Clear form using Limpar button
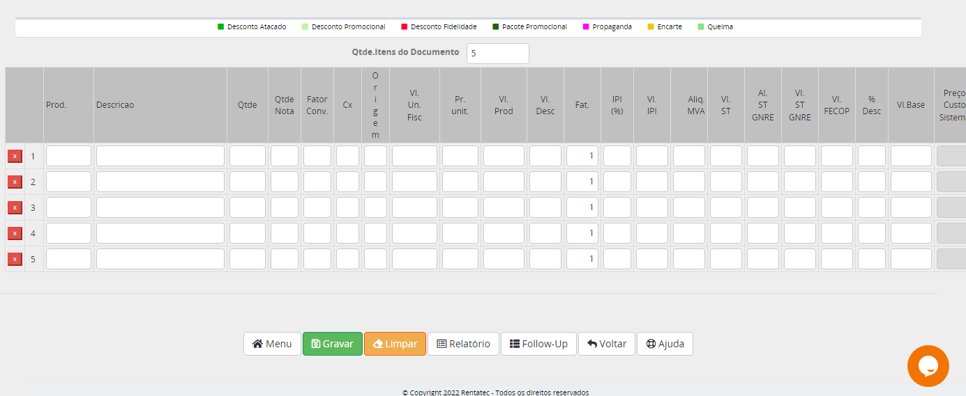Image resolution: width=966 pixels, height=396 pixels. click(395, 344)
